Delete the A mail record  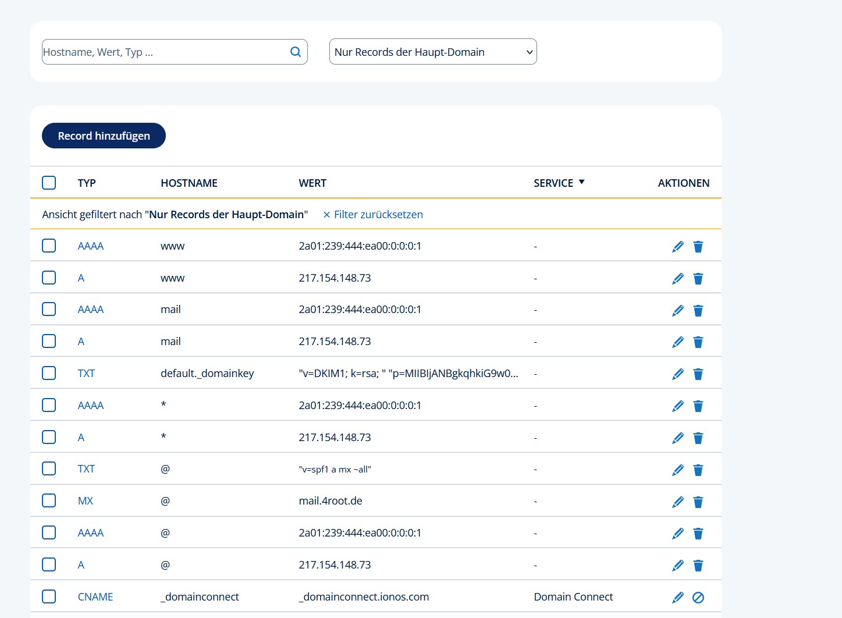698,342
